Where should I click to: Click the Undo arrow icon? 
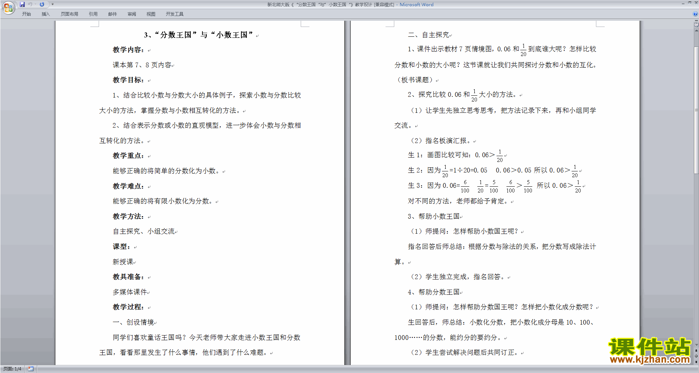[30, 4]
